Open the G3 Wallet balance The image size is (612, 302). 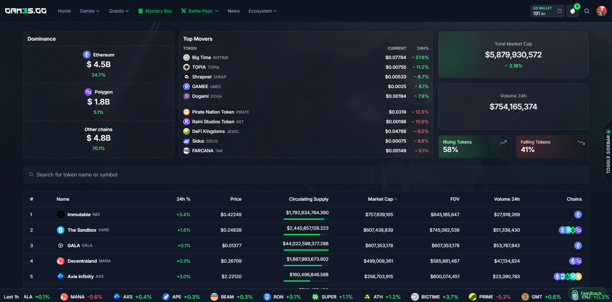click(x=547, y=11)
